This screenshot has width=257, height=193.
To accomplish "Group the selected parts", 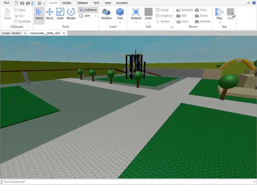I will (x=162, y=10).
